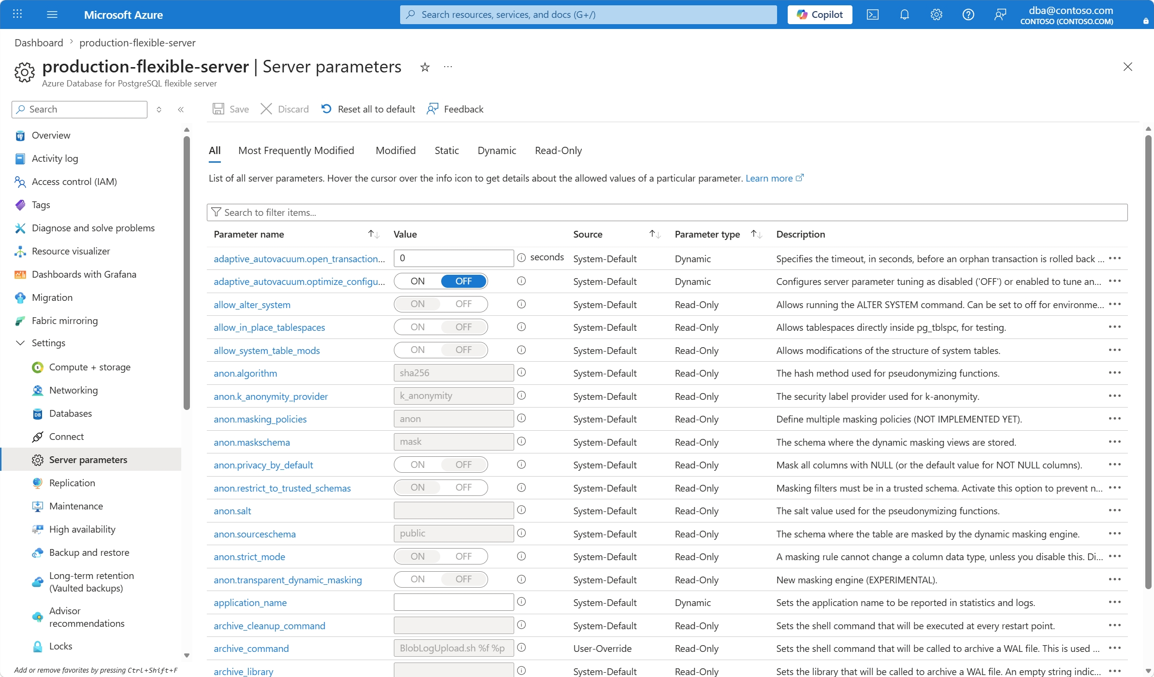The image size is (1154, 677).
Task: Open row menu for anon.salt
Action: point(1115,510)
